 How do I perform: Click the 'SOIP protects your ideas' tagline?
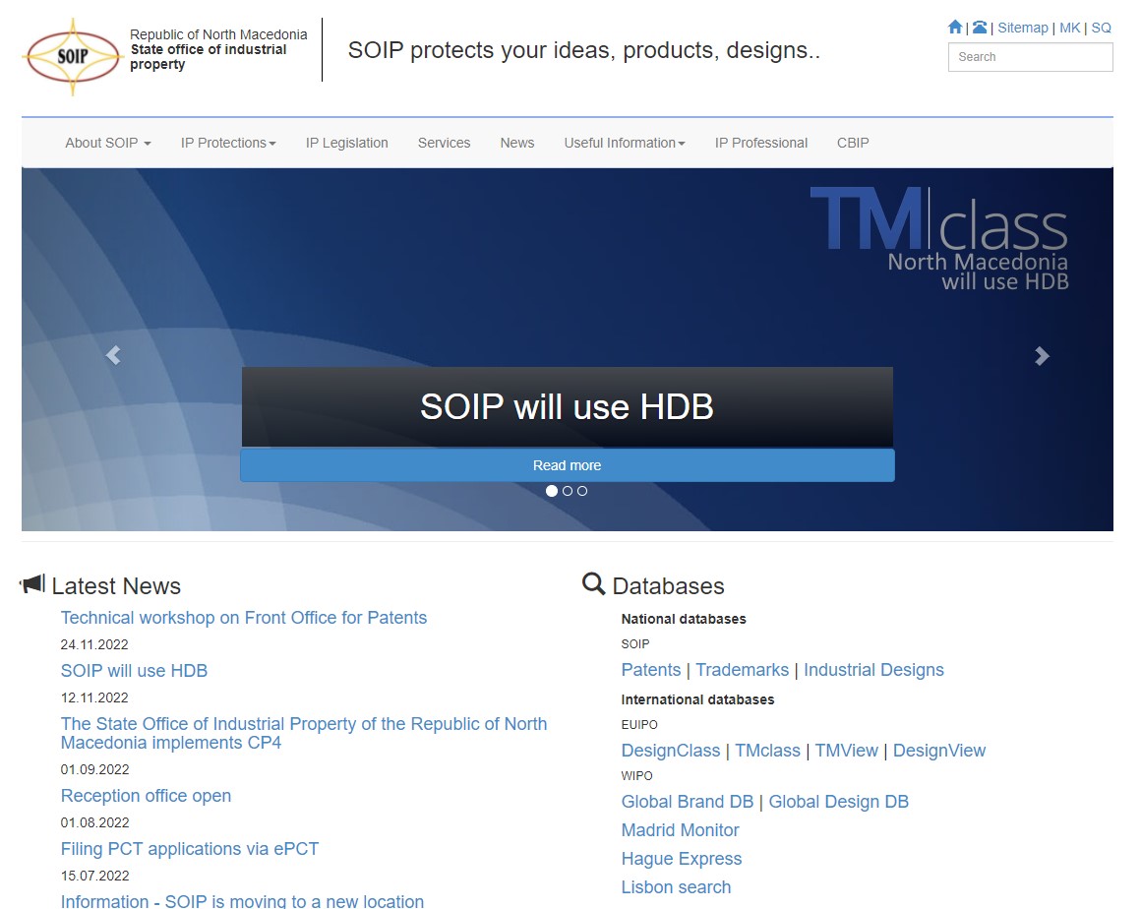584,50
